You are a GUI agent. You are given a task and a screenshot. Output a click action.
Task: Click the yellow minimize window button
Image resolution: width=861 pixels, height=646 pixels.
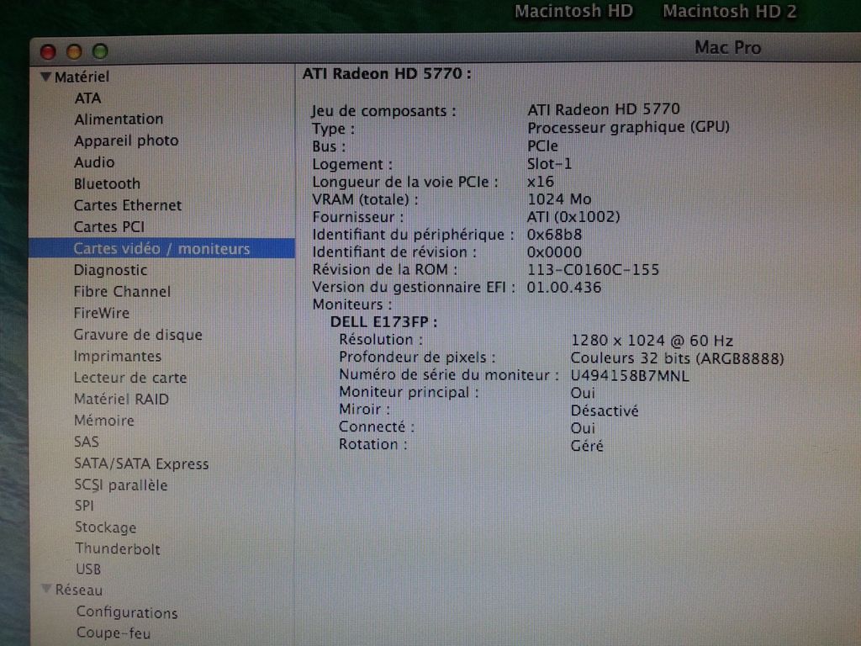click(74, 51)
